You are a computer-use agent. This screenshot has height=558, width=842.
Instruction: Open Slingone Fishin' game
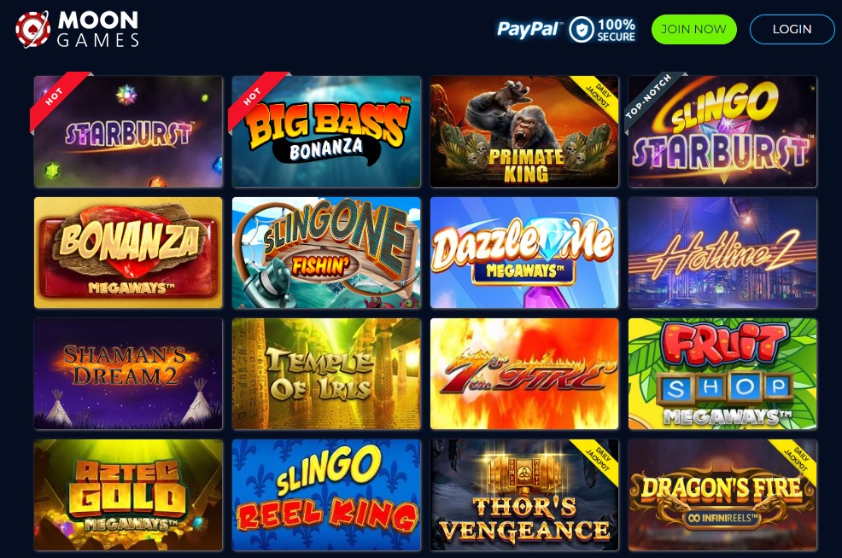(326, 253)
